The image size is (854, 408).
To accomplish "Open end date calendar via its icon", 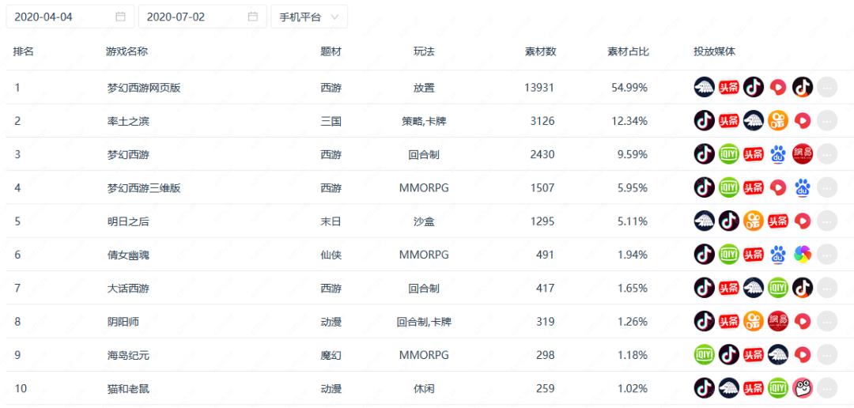I will click(252, 17).
